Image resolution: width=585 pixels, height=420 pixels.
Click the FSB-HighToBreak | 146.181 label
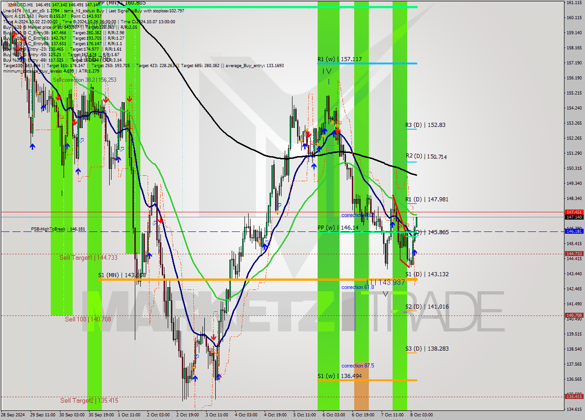pos(58,229)
